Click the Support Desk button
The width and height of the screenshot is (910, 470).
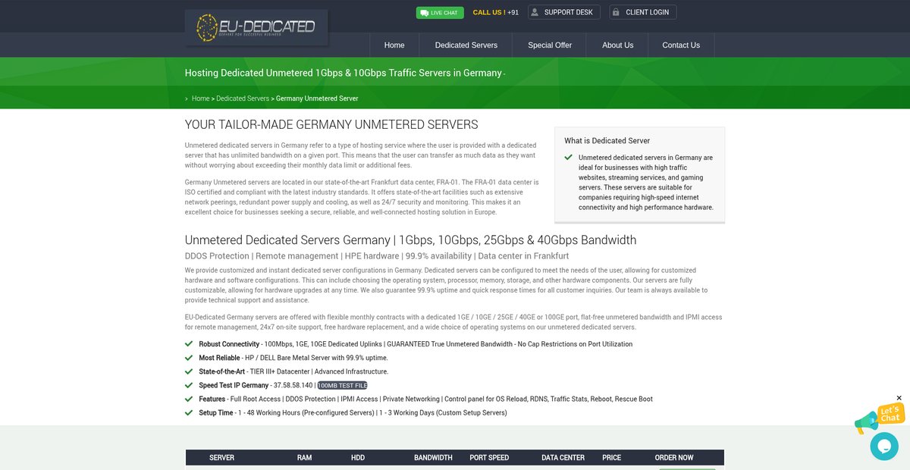[563, 12]
